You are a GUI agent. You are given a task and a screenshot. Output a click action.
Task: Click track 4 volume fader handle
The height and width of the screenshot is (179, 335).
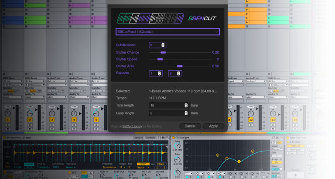coord(80,114)
